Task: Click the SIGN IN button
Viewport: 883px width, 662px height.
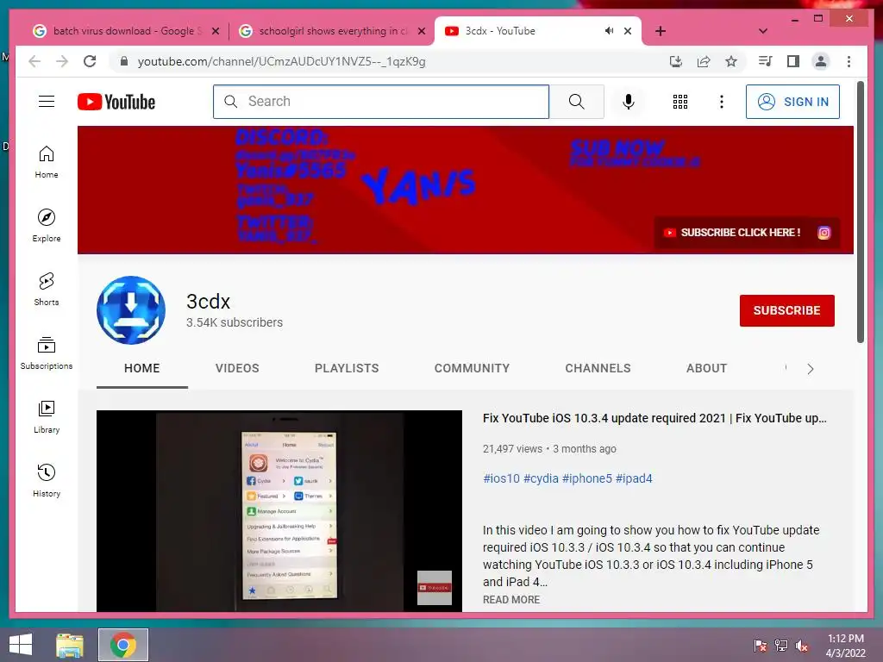Action: pyautogui.click(x=793, y=102)
